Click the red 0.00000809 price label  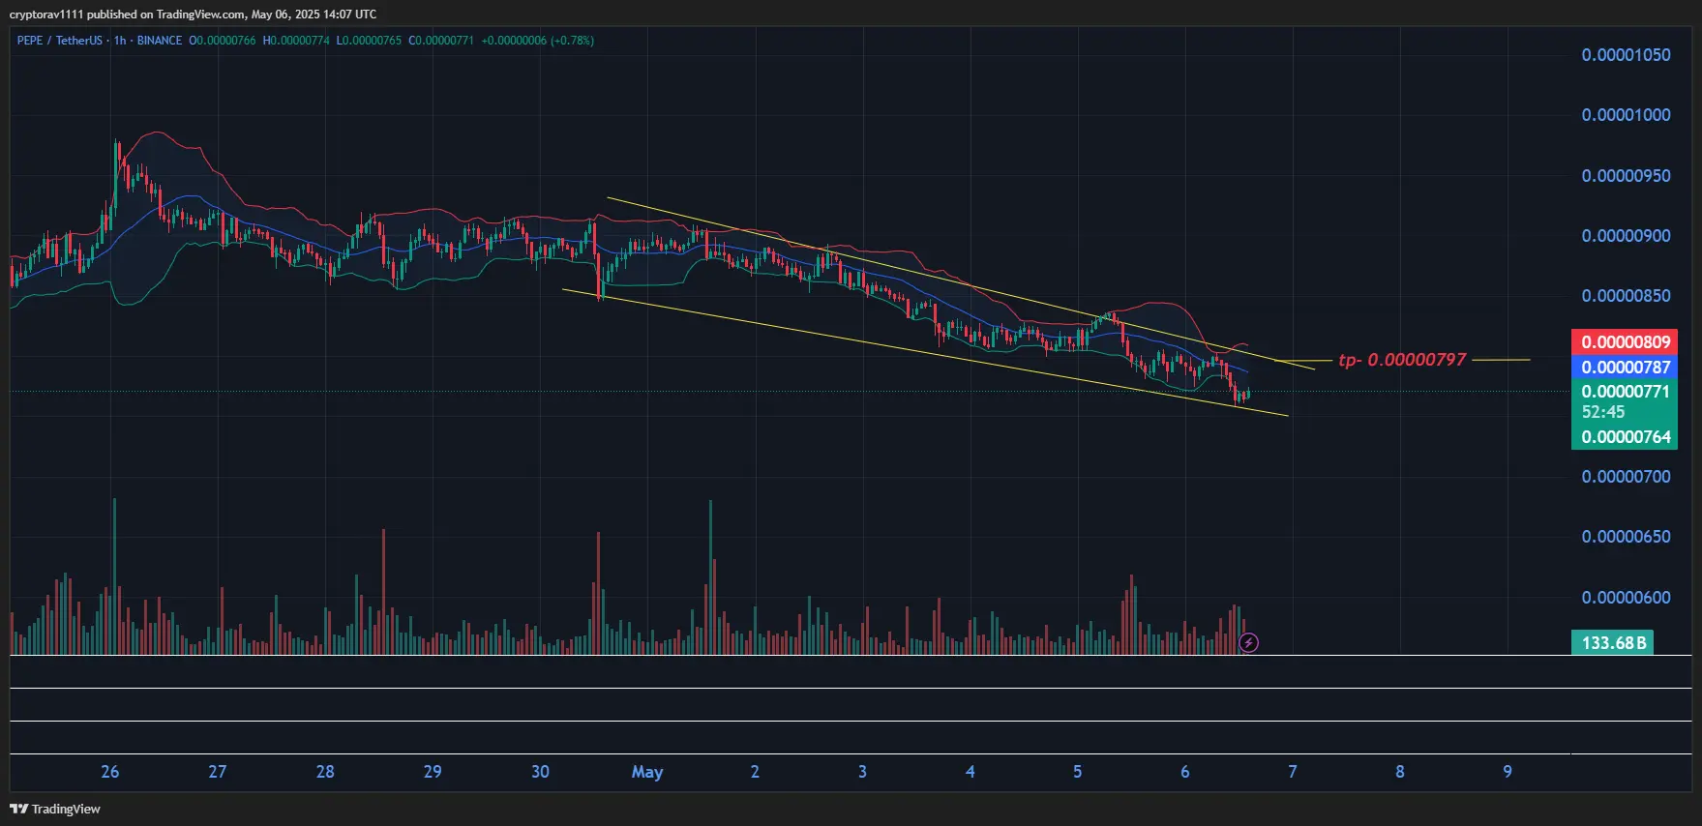[x=1625, y=342]
